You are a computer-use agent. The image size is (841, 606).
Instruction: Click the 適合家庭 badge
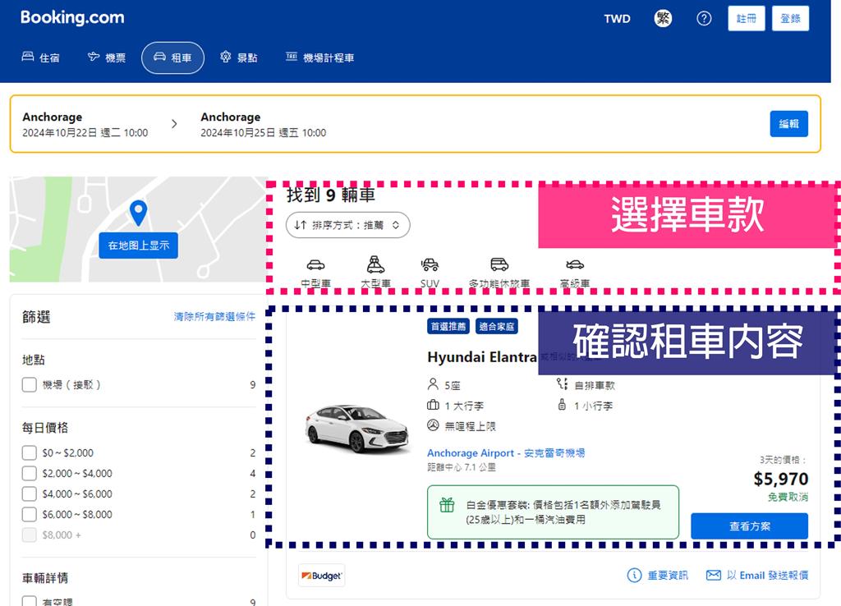pos(497,326)
